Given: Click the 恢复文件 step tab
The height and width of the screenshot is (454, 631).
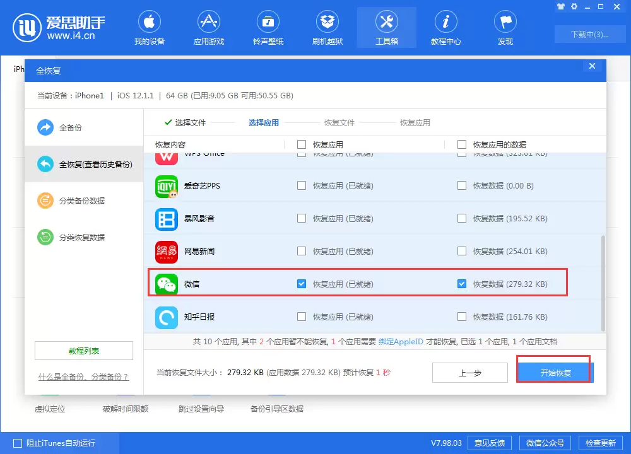Looking at the screenshot, I should pyautogui.click(x=339, y=123).
